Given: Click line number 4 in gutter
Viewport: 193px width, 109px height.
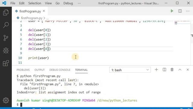Looking at the screenshot, I should [21, 30].
